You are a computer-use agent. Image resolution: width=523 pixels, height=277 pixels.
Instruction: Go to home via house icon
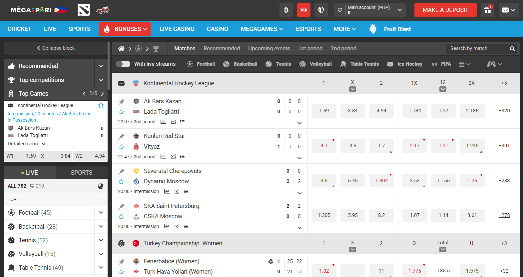121,49
